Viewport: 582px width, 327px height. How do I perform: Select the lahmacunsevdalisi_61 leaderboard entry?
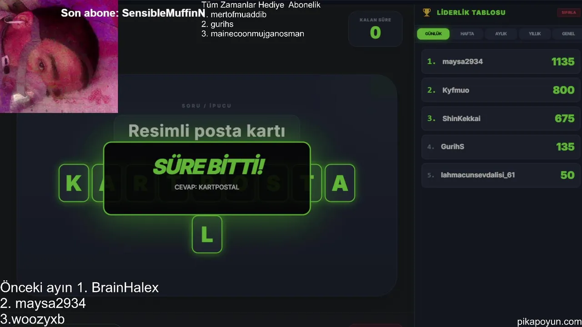pos(501,175)
